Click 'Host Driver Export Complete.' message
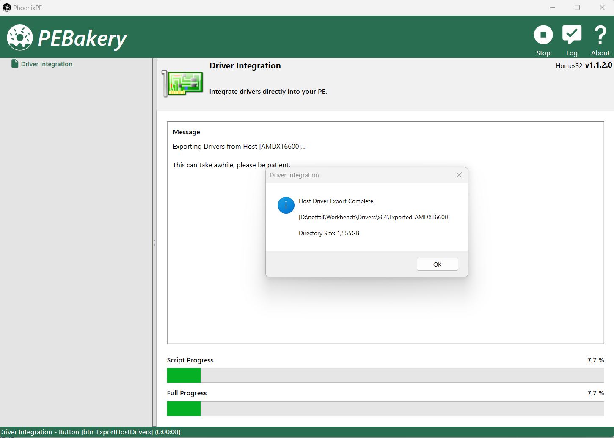 [336, 201]
